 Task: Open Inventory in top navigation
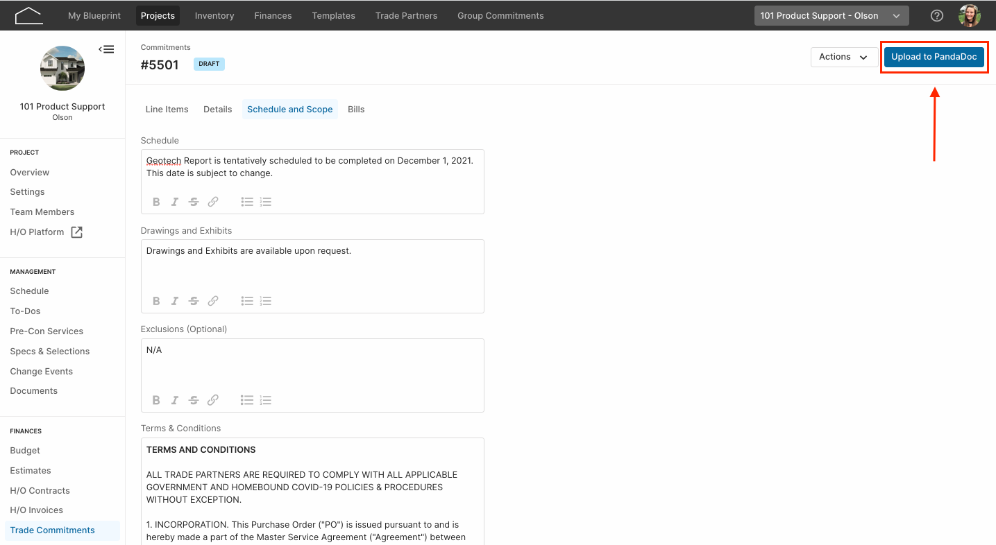pos(214,15)
